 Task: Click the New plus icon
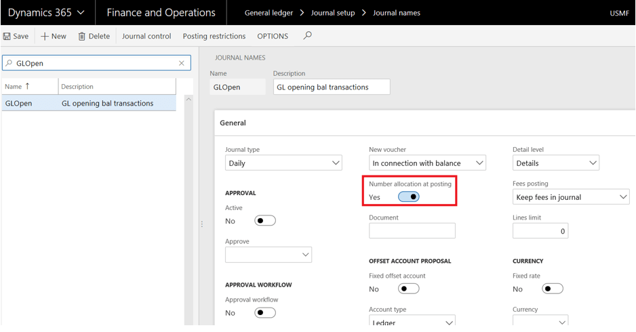pos(45,37)
